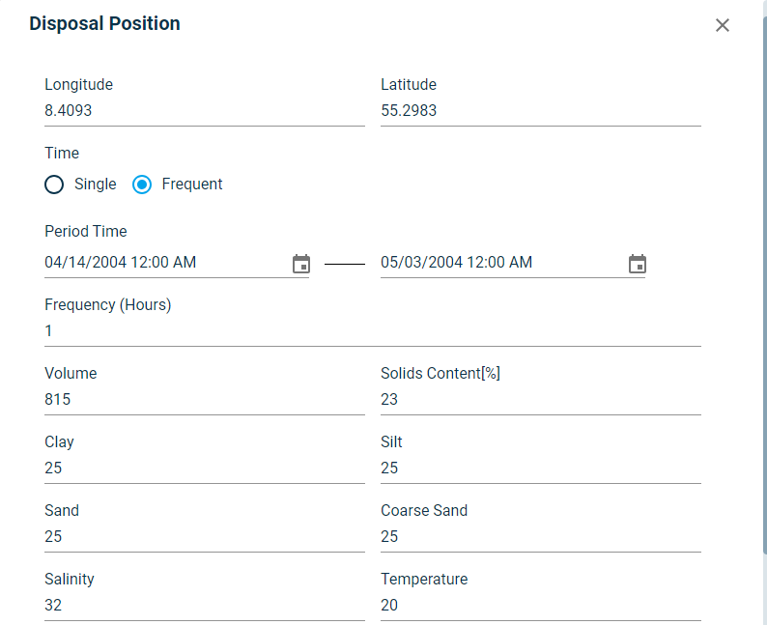767x625 pixels.
Task: Focus the Clay value field
Action: click(204, 469)
